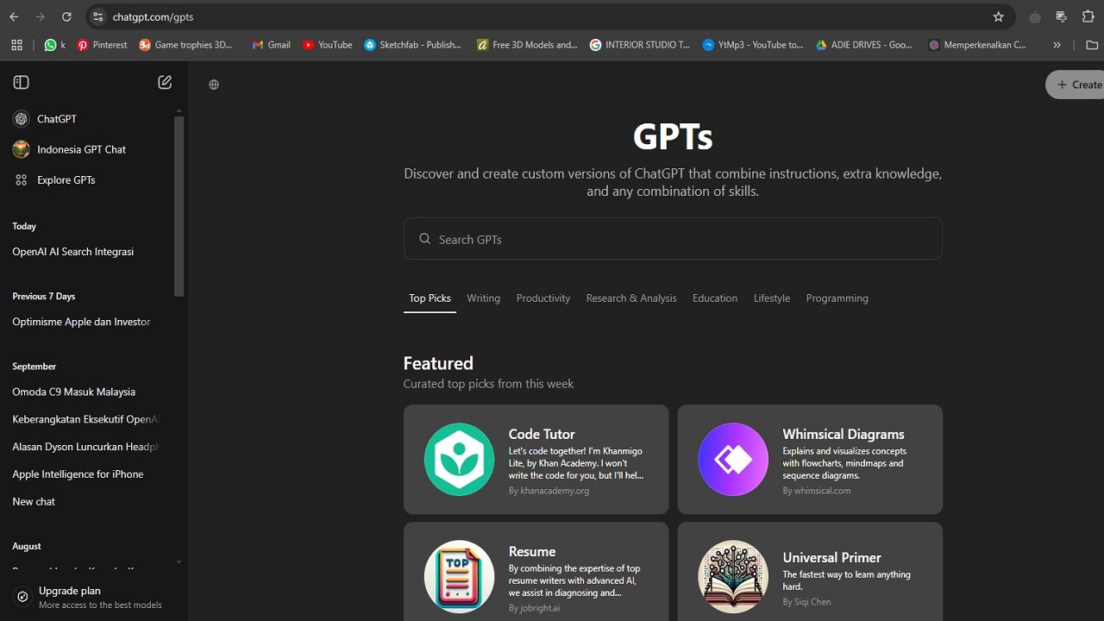Open all bookmarks folder icon
The width and height of the screenshot is (1104, 621).
pos(1092,45)
